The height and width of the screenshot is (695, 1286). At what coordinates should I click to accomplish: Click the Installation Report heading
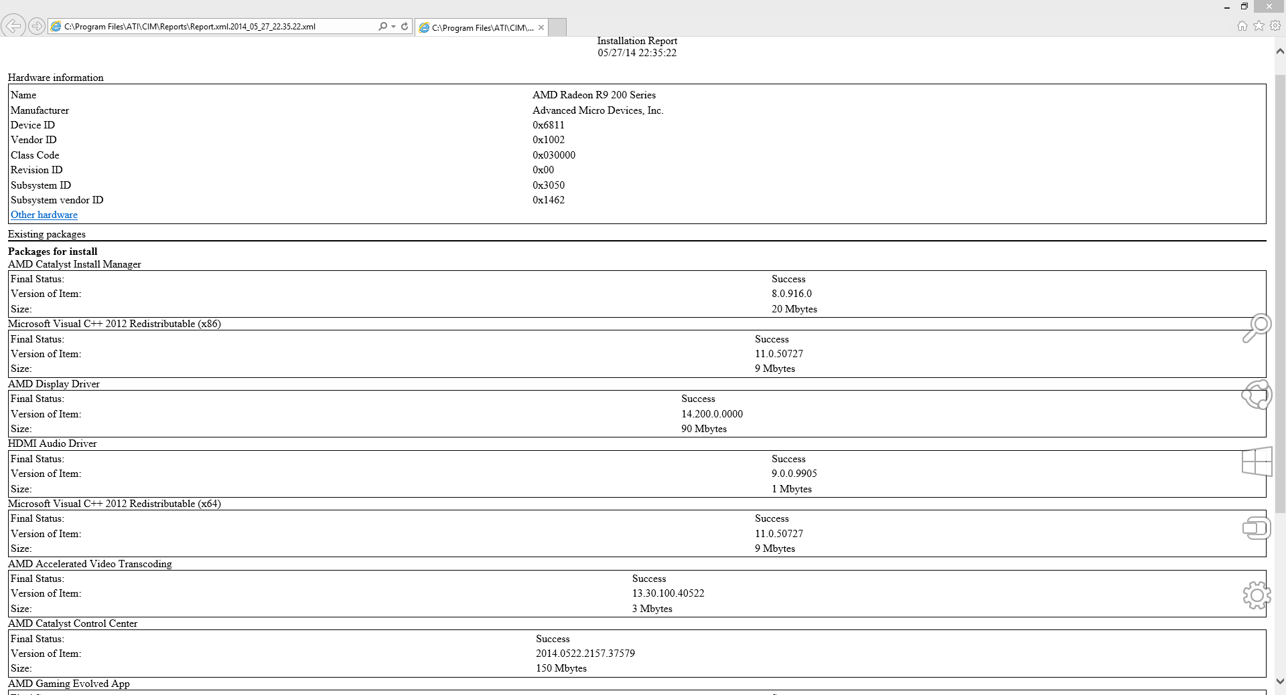tap(637, 41)
